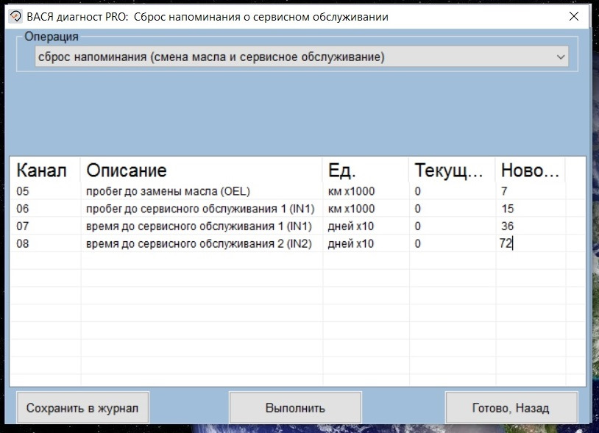Click 'пробег до сервисного обслуживания 1 (IN1)' text

pyautogui.click(x=200, y=209)
